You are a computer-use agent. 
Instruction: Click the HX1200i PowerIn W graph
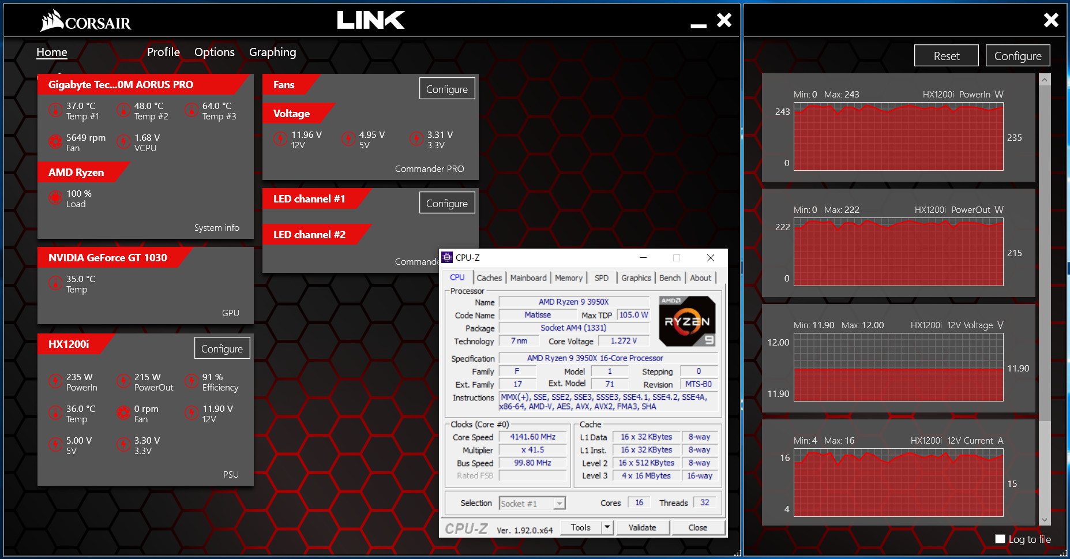899,137
